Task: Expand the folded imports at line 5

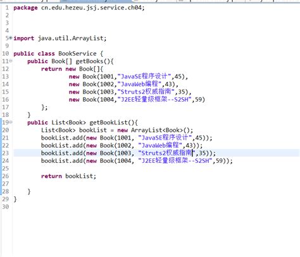Action: pyautogui.click(x=11, y=38)
